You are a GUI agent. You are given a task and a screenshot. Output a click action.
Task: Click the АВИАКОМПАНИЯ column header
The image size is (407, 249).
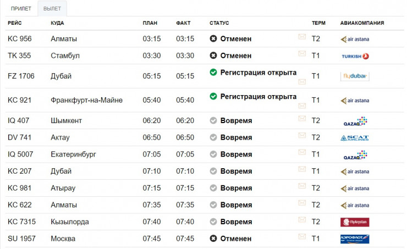tap(362, 23)
